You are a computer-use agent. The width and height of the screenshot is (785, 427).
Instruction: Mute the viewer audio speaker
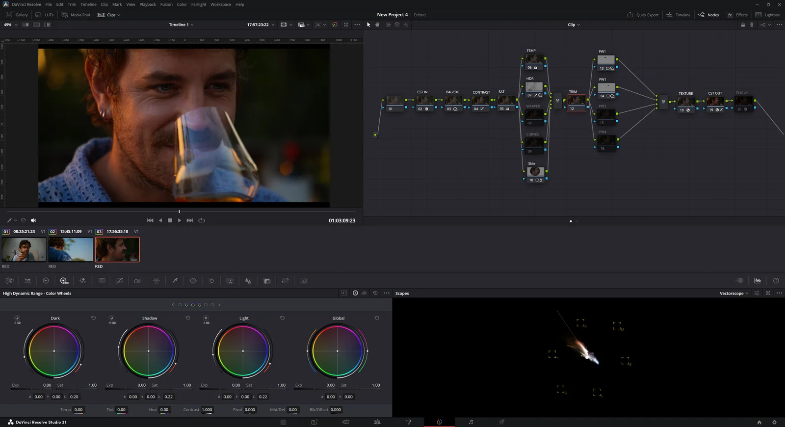pos(33,220)
